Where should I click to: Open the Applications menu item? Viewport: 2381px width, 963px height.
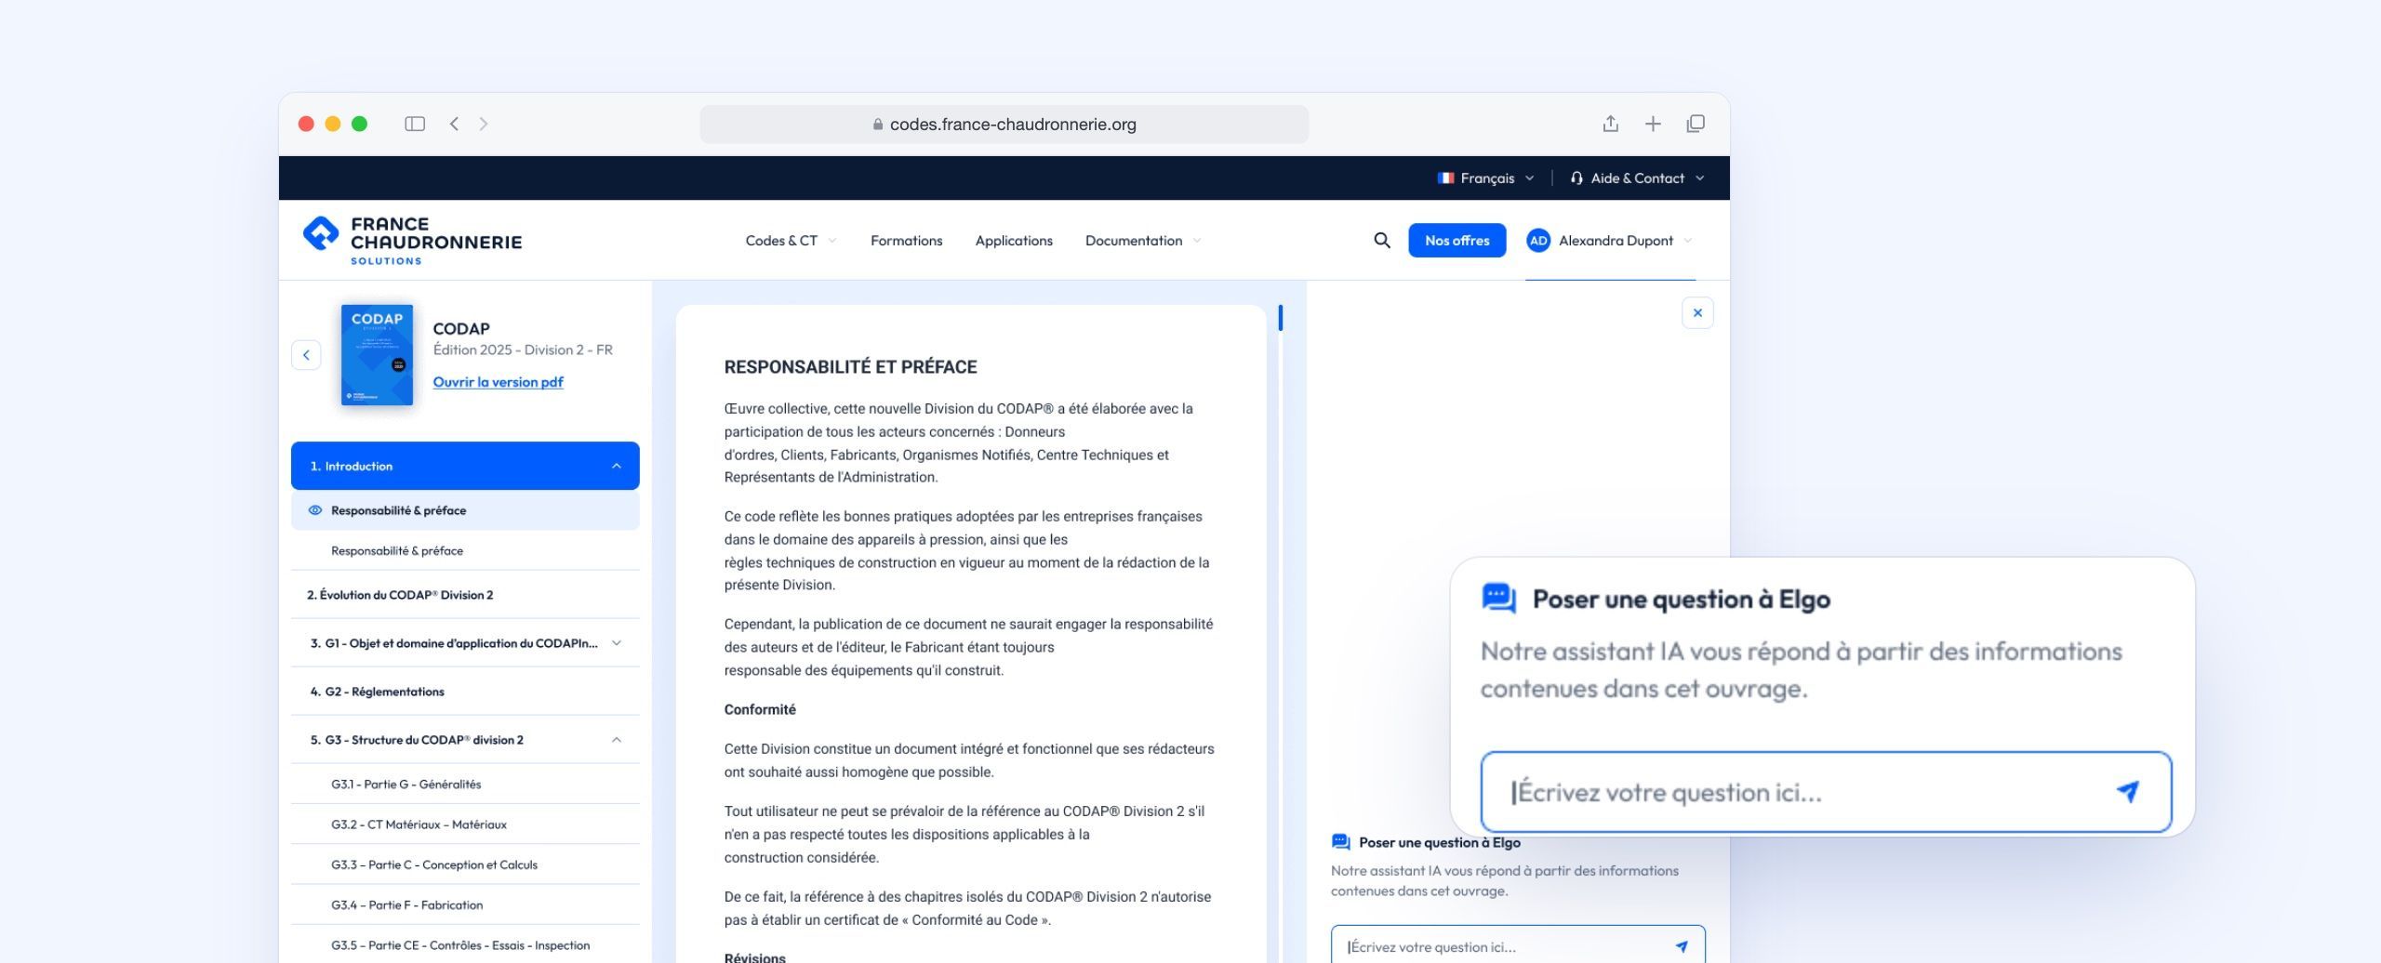1014,241
